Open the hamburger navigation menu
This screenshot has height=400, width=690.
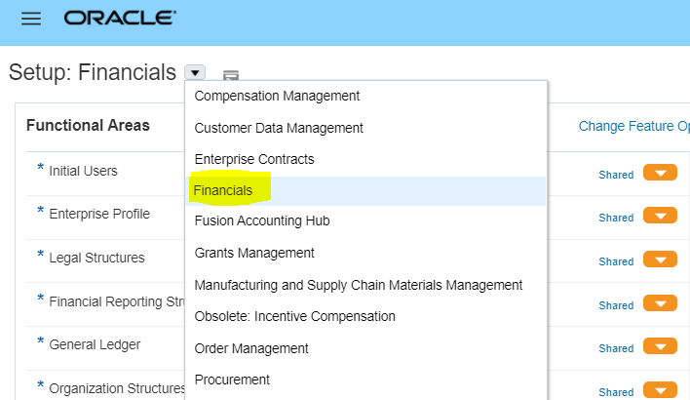point(31,19)
